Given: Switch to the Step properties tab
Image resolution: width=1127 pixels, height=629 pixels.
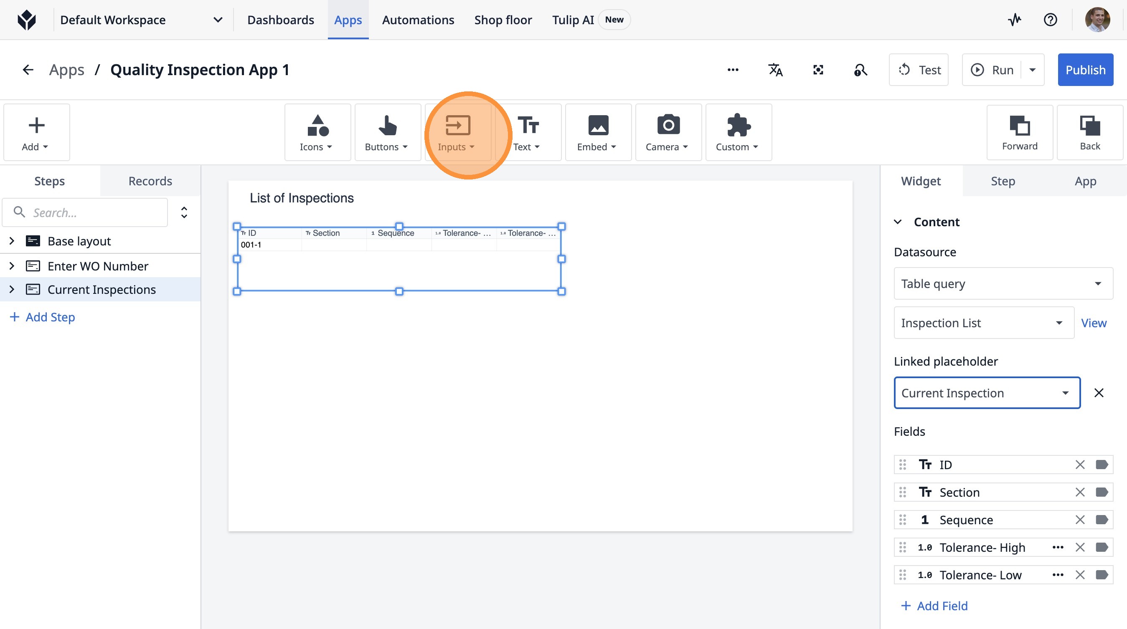Looking at the screenshot, I should (x=1003, y=181).
